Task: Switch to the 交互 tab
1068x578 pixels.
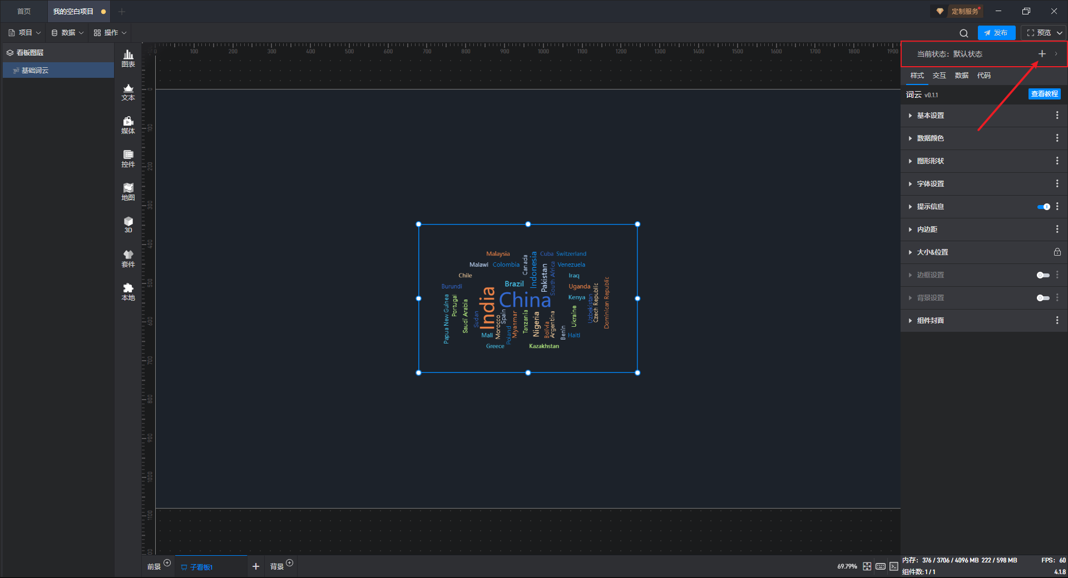Action: [939, 76]
